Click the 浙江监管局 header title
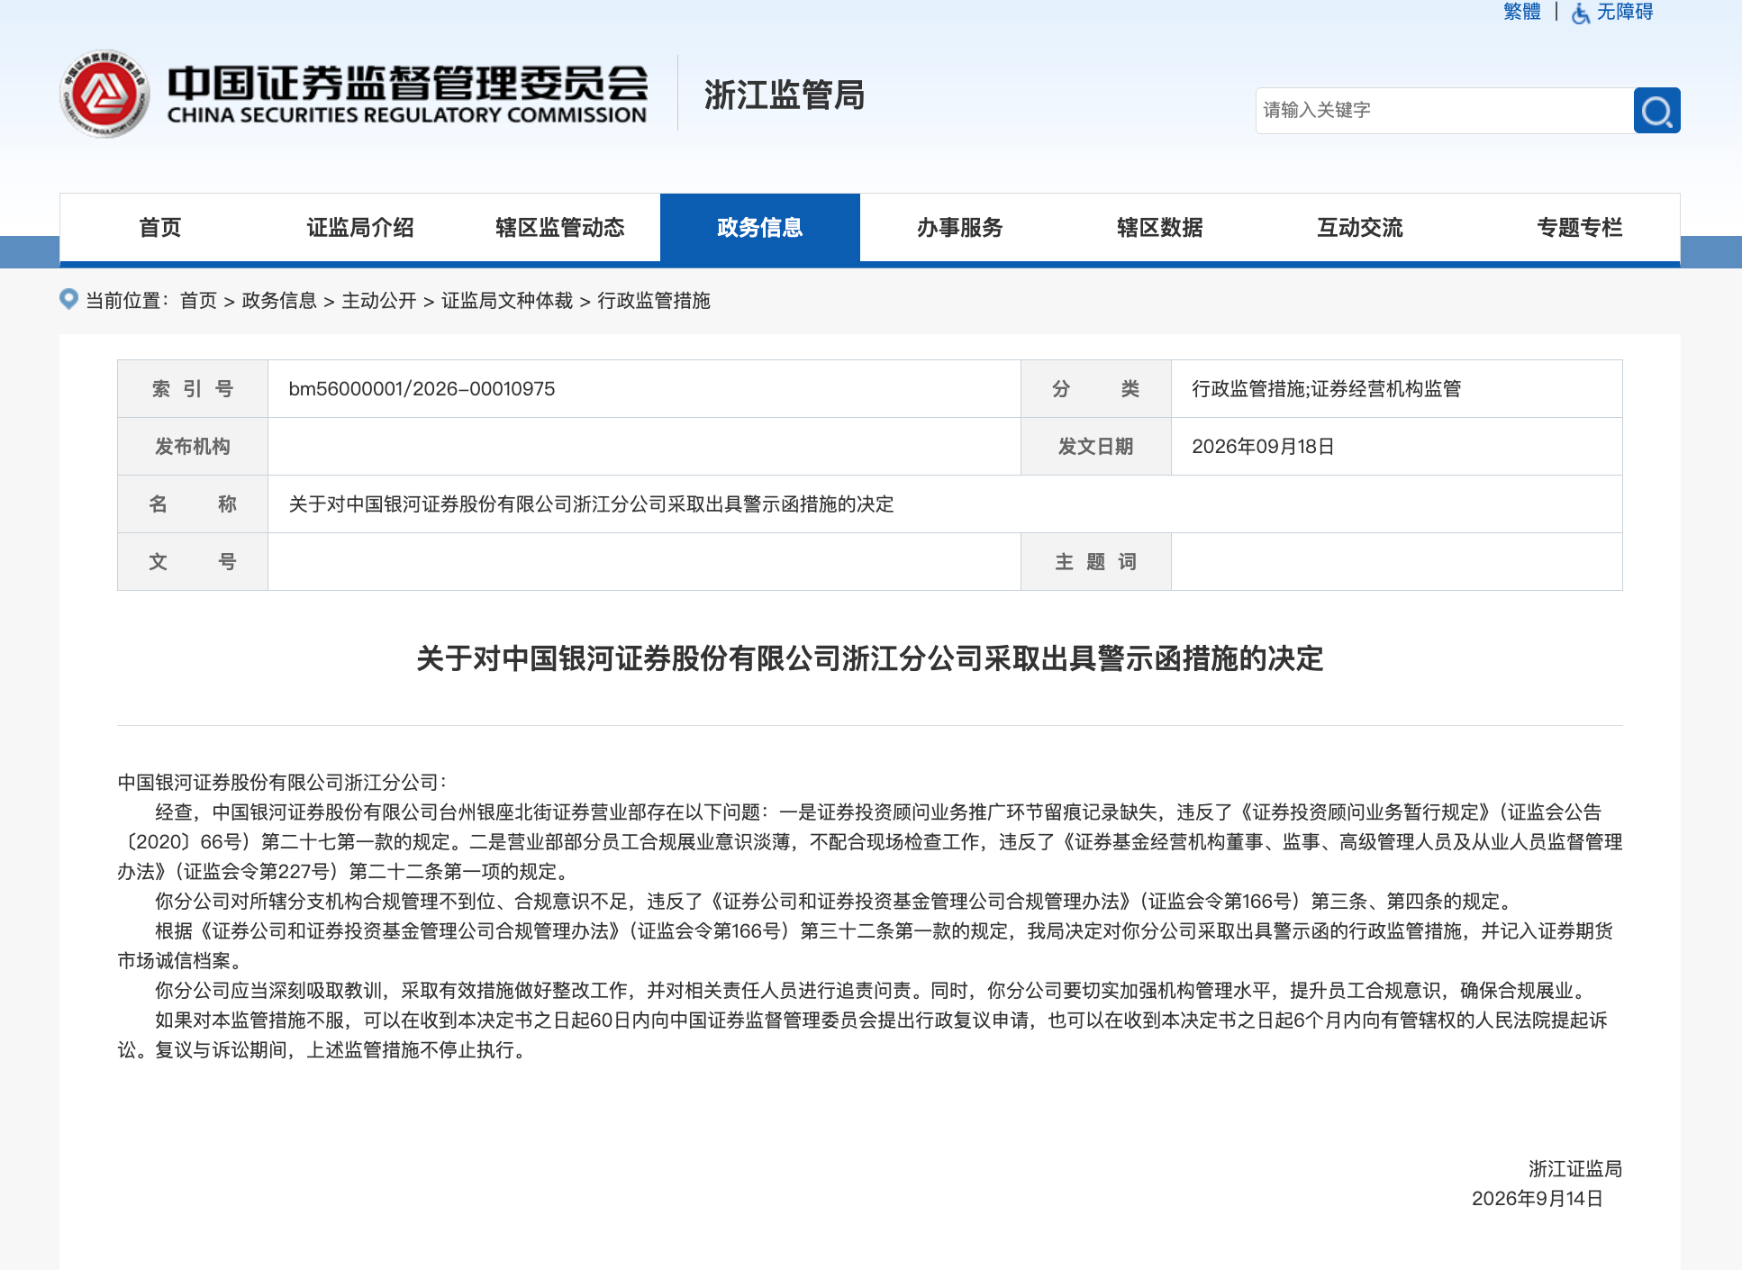 click(x=785, y=95)
